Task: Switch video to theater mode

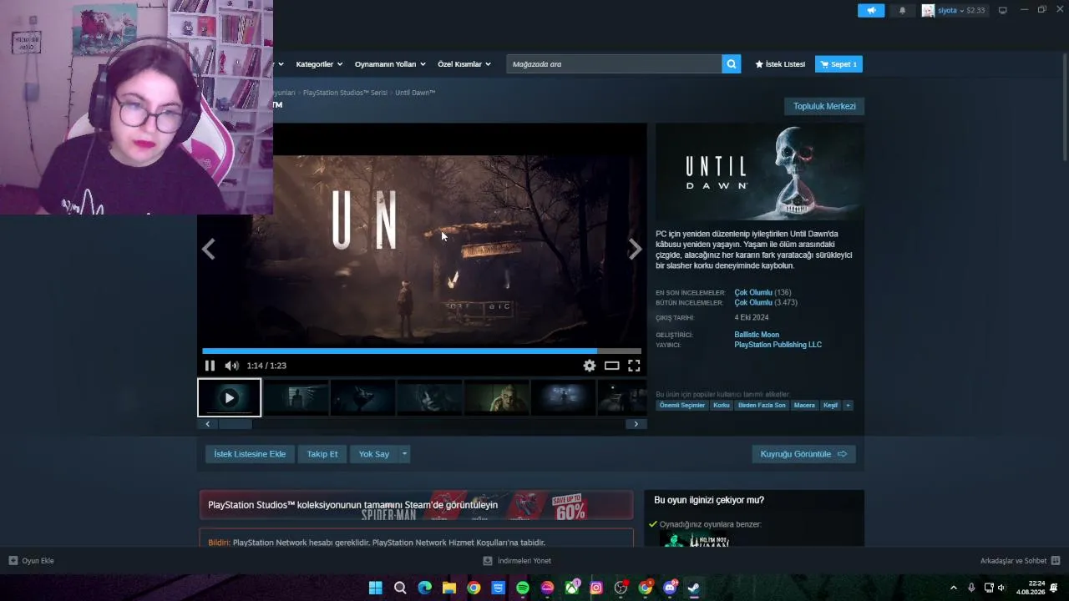Action: point(612,366)
